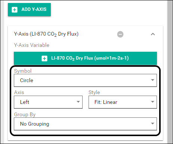Click the Style field label
This screenshot has height=144, width=173.
tap(94, 93)
